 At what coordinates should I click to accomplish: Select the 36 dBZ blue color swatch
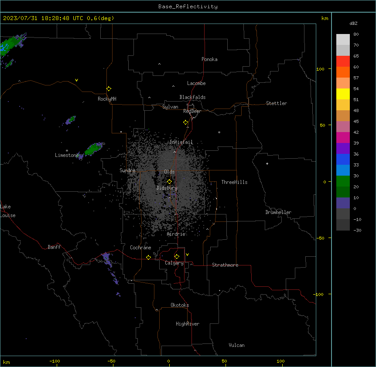[343, 159]
